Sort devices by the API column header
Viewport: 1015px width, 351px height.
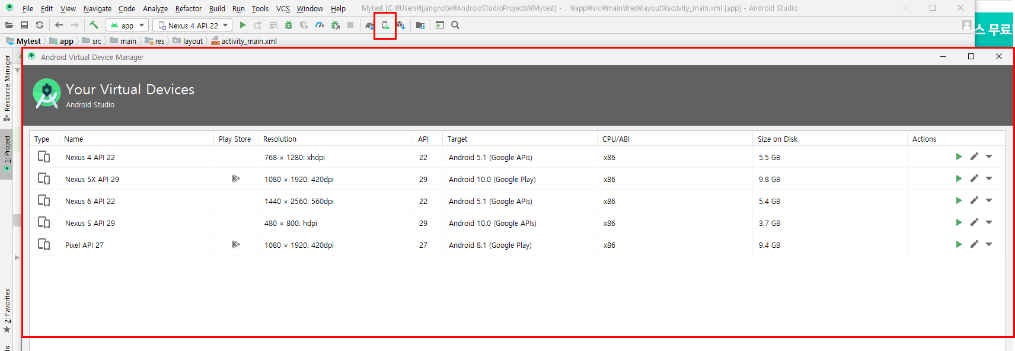coord(427,139)
